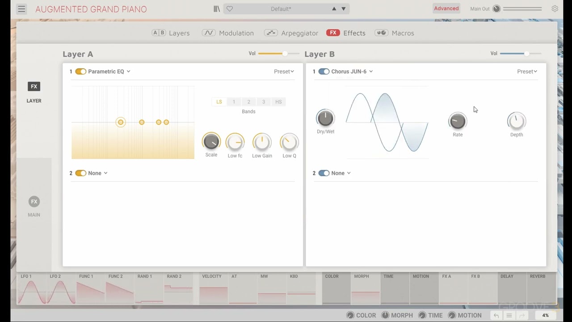The image size is (572, 322).
Task: Go to previous preset with up arrow
Action: point(334,9)
